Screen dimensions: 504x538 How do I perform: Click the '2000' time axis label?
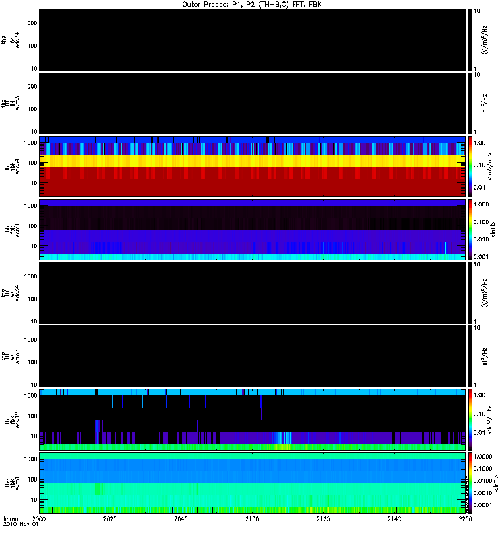pos(39,518)
